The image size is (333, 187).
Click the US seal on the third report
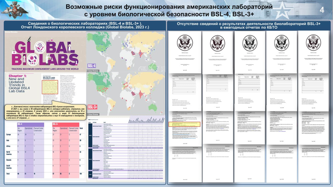point(250,43)
